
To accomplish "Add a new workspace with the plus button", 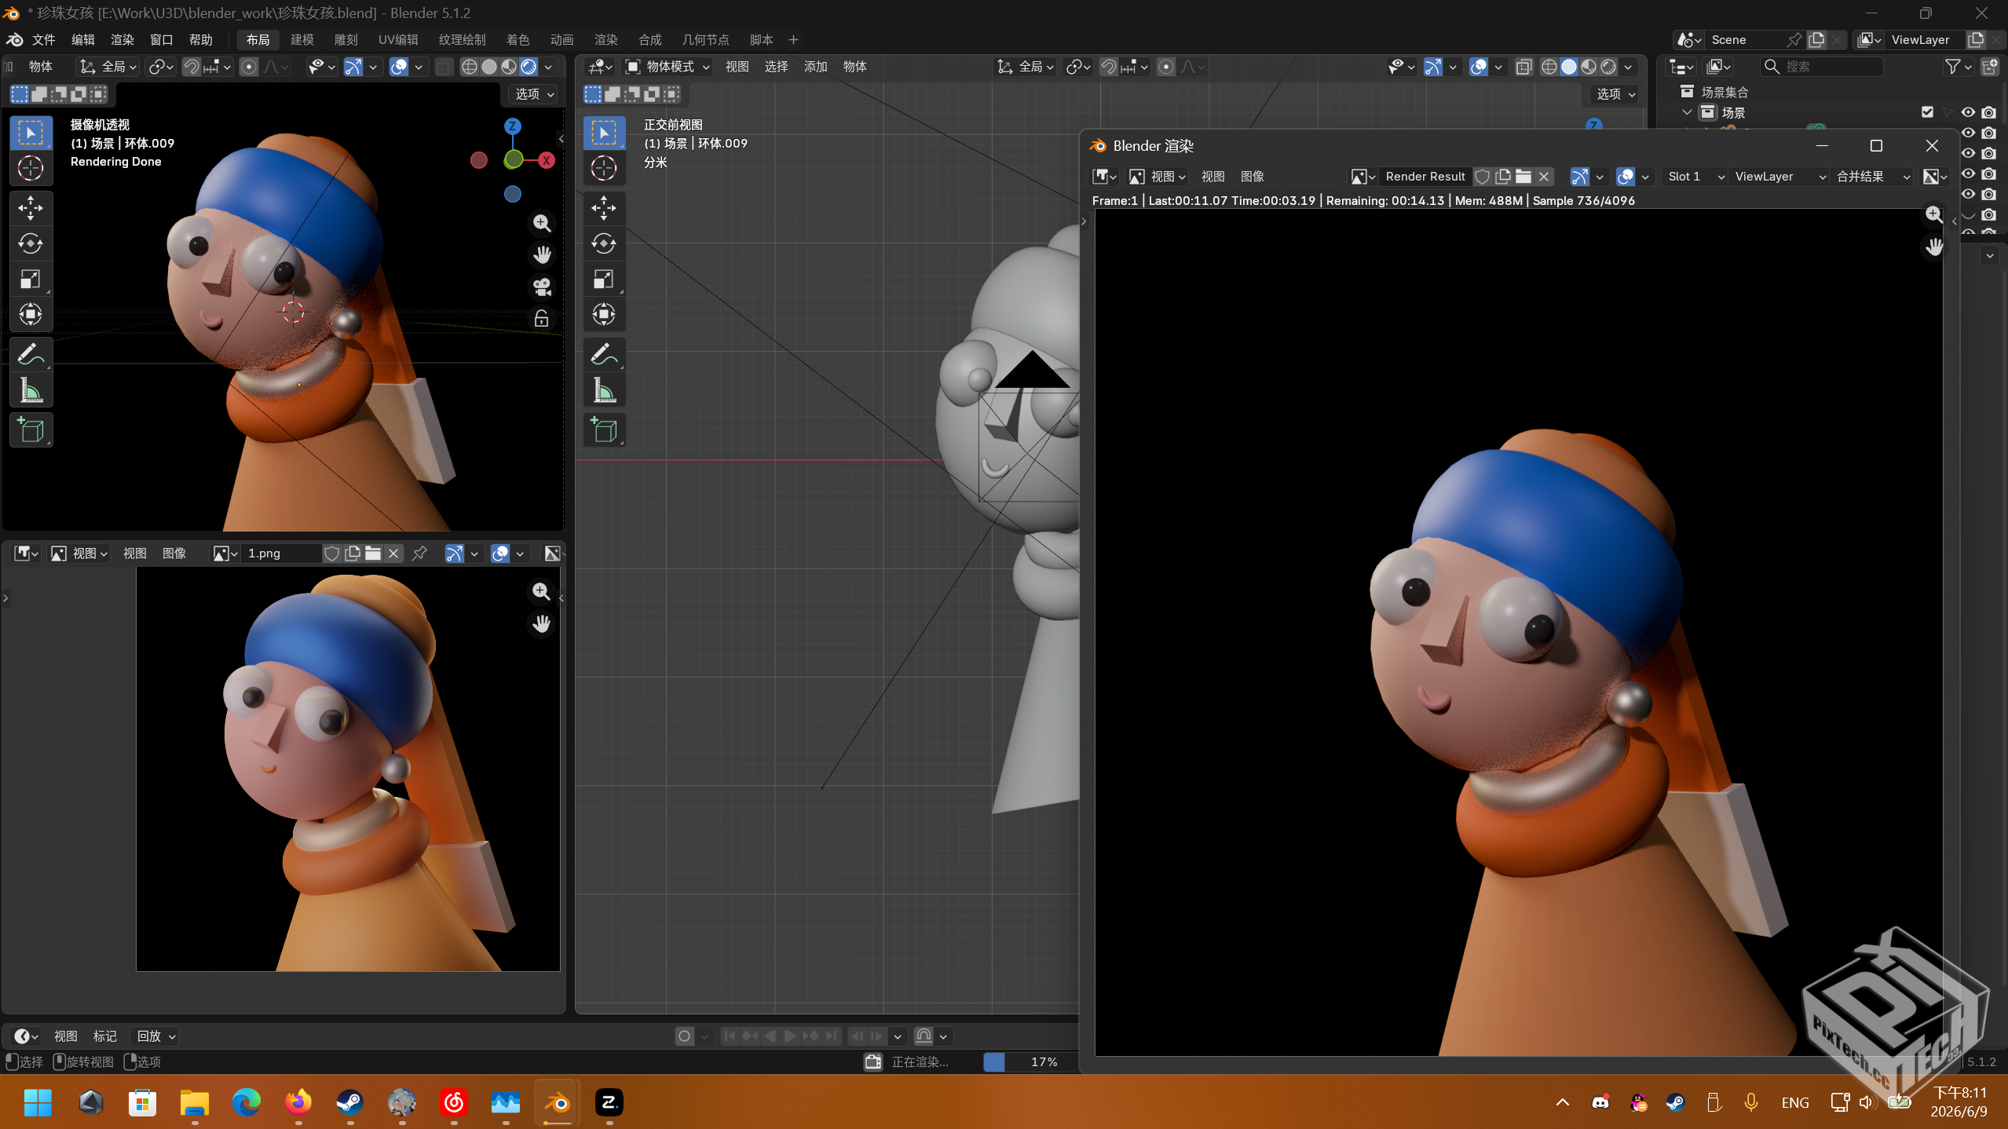I will (793, 39).
